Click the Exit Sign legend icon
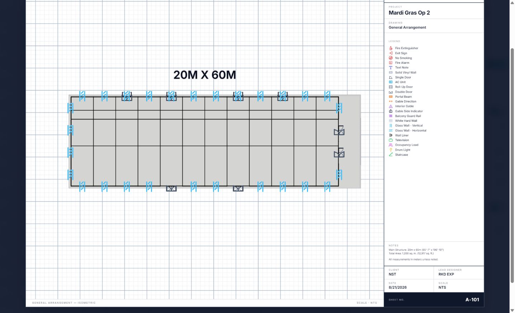This screenshot has width=515, height=313. point(391,53)
